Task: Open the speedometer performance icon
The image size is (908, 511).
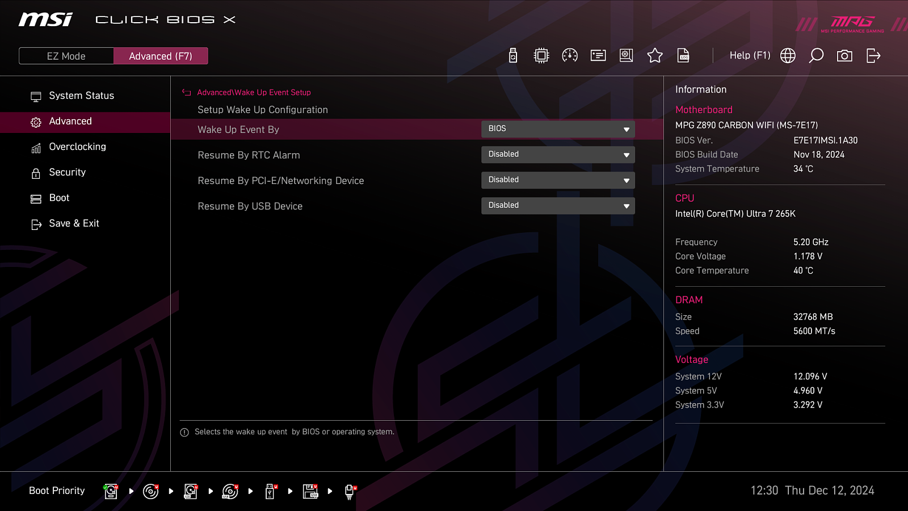Action: tap(570, 56)
